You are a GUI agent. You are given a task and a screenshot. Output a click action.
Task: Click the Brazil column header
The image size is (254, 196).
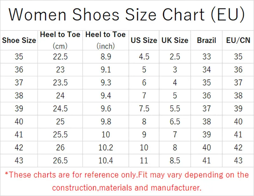tap(206, 41)
